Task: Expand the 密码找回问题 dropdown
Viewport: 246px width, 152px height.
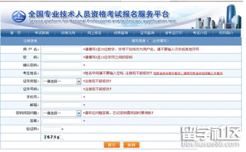Action: (62, 113)
